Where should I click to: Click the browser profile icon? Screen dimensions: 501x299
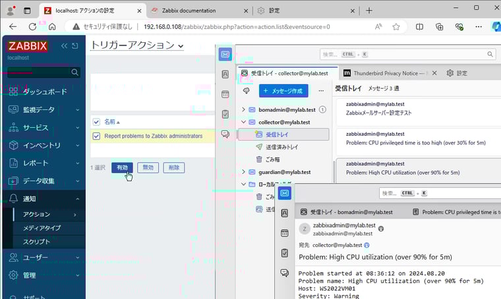click(x=11, y=11)
